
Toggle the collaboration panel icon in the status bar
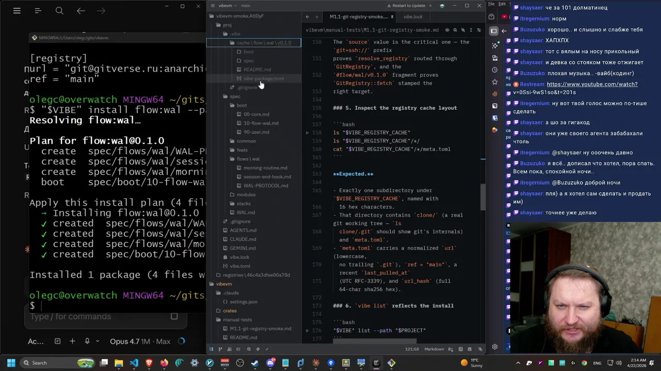pos(229,349)
